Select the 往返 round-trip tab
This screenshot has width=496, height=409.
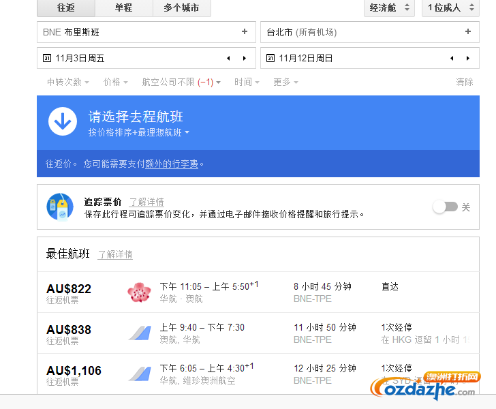coord(66,7)
